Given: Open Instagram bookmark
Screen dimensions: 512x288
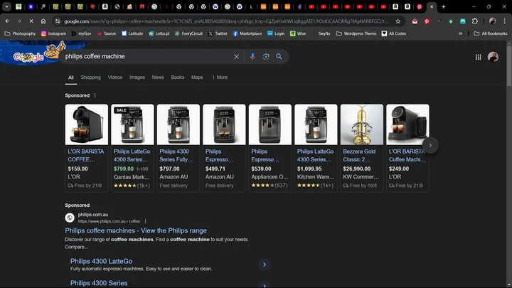Looking at the screenshot, I should (53, 33).
